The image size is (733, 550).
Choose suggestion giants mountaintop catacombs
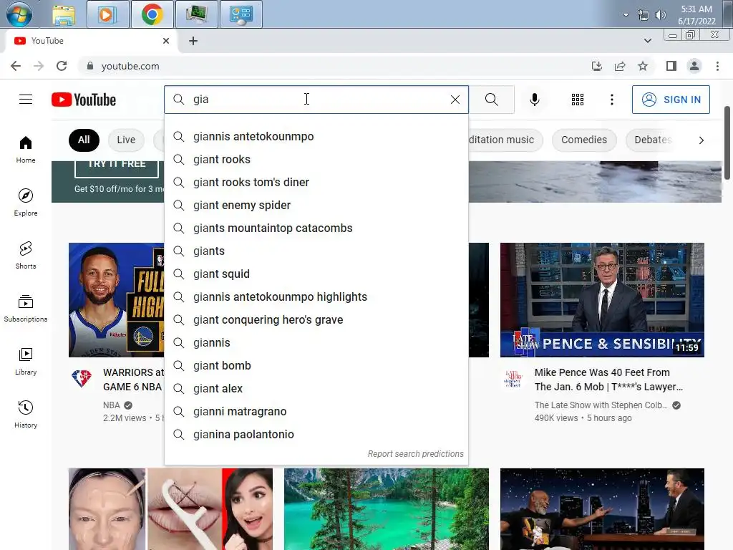[x=316, y=228]
